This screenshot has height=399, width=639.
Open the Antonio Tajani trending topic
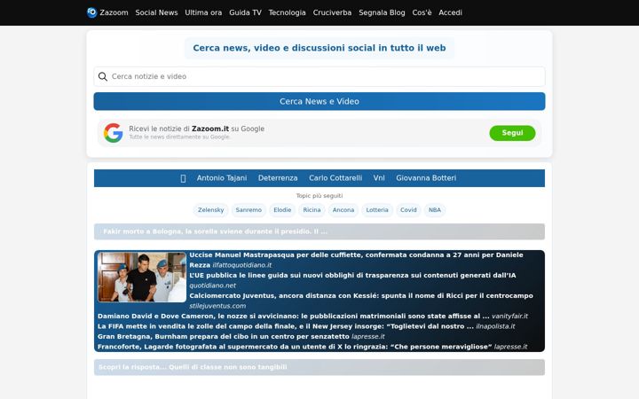(x=222, y=178)
